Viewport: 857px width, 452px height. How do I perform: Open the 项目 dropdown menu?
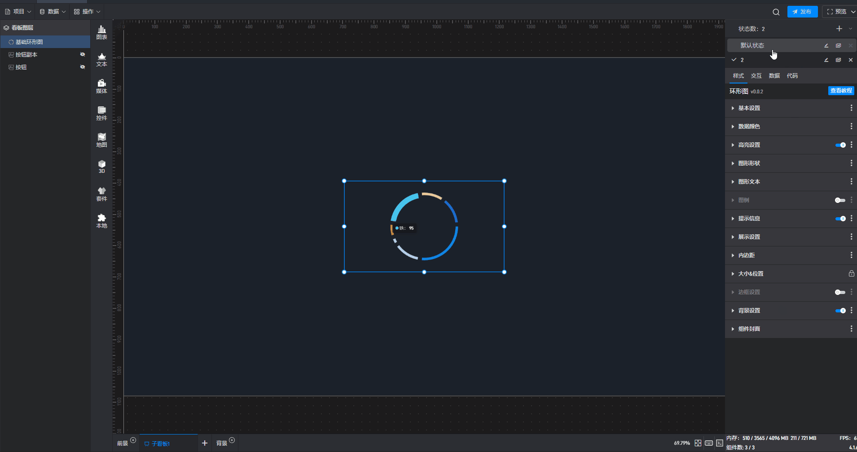tap(18, 12)
